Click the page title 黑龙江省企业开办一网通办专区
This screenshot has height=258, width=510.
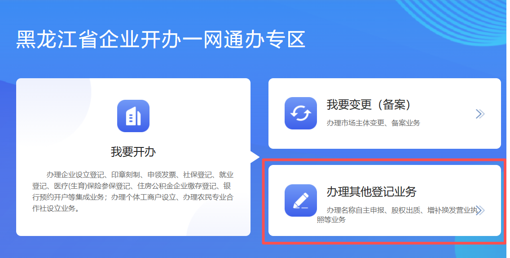[161, 40]
